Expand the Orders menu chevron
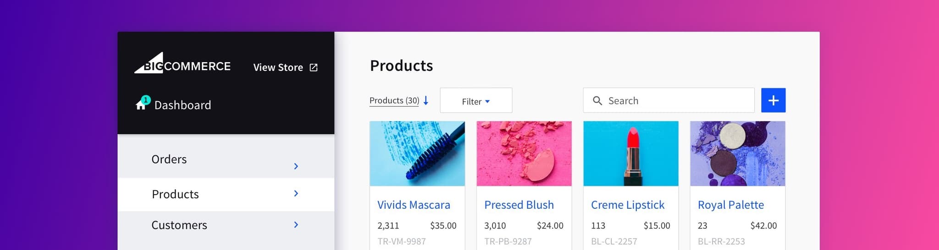This screenshot has height=250, width=939. point(296,166)
